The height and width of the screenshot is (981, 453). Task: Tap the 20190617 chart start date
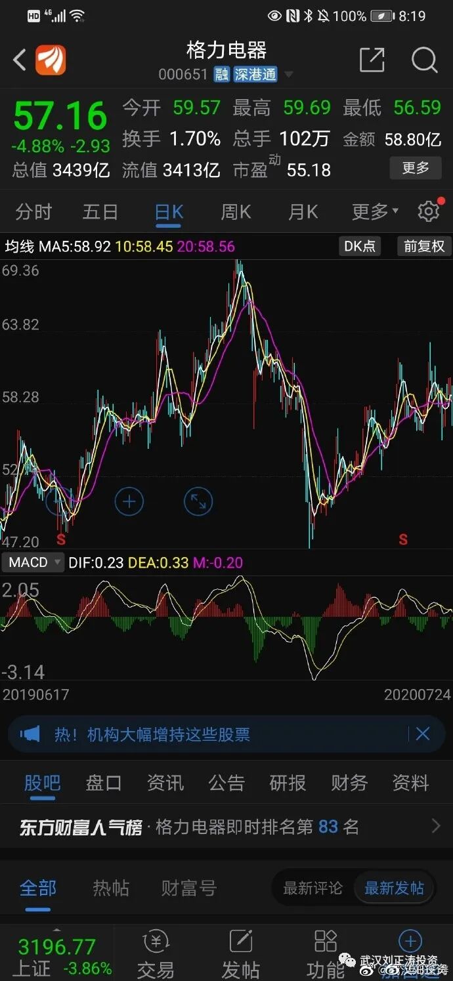click(36, 694)
